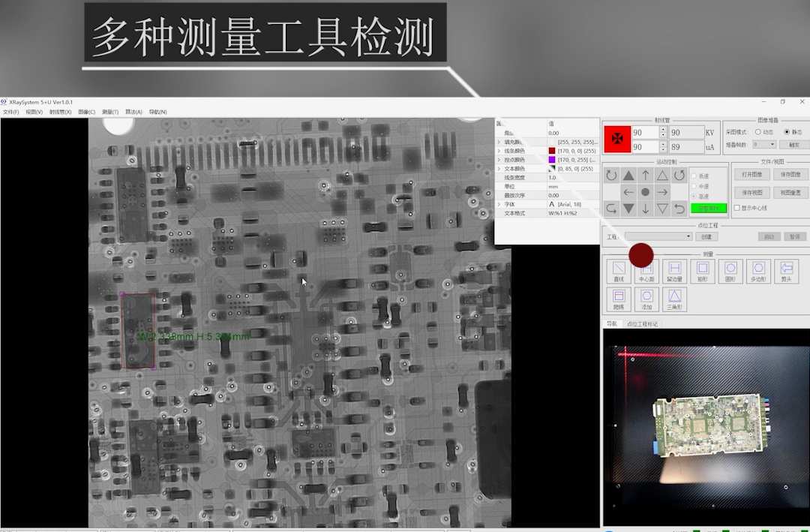The image size is (810, 532).
Task: Select the 直线 line measurement tool
Action: tap(619, 270)
